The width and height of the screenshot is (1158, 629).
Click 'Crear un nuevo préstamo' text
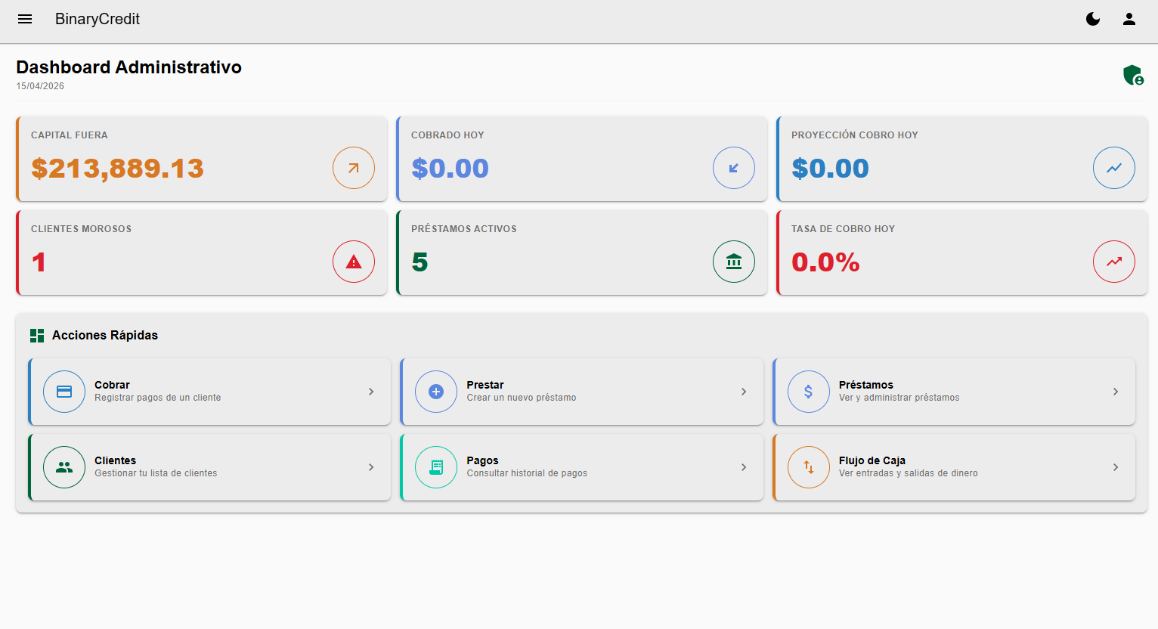[x=522, y=398]
